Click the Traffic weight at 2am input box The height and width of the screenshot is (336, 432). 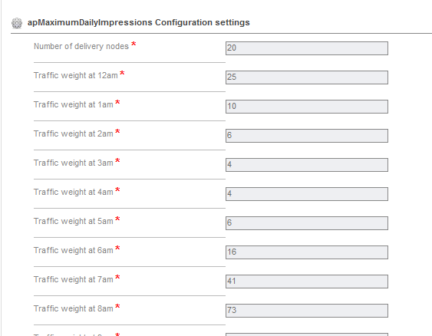(307, 136)
